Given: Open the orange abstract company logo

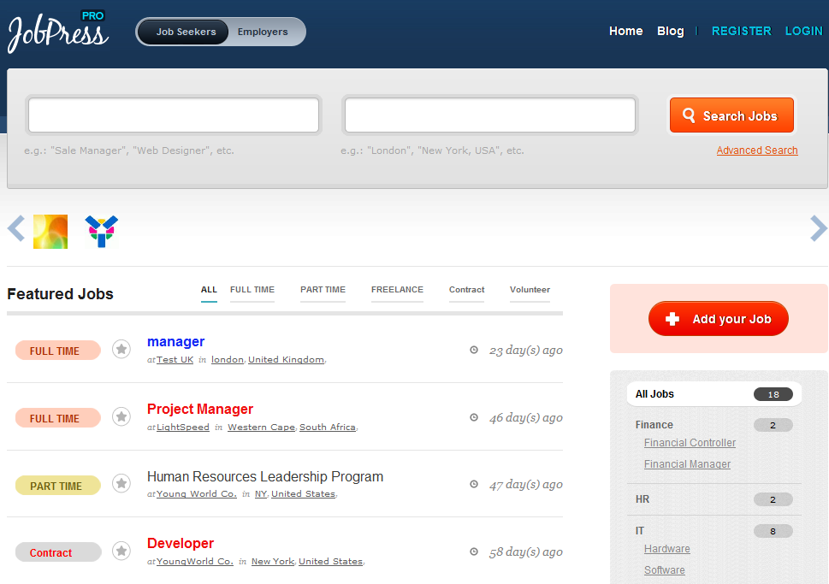Looking at the screenshot, I should (50, 232).
